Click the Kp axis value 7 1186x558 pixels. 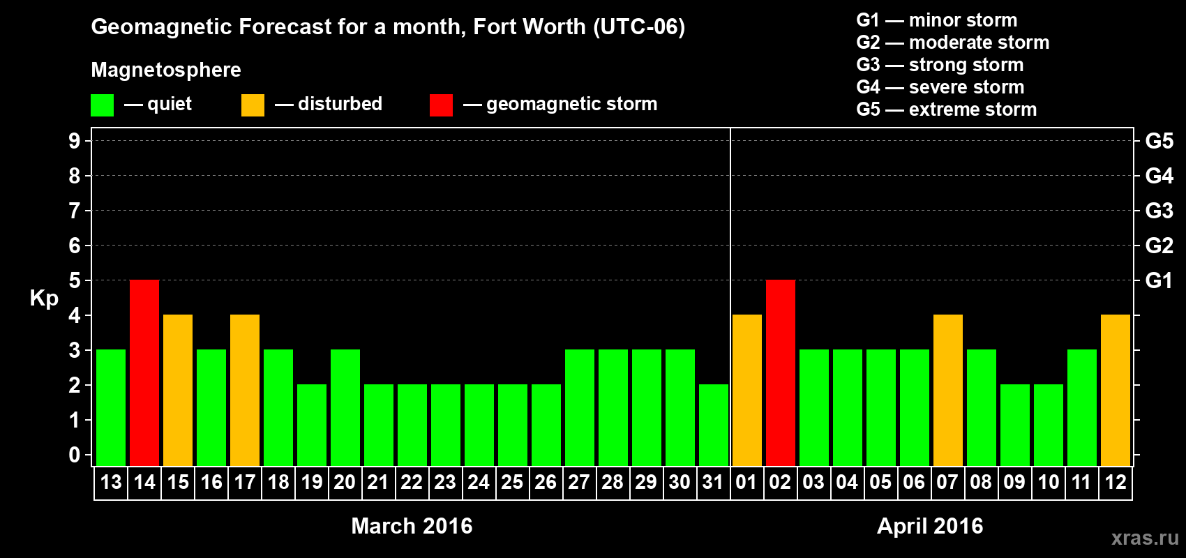[75, 211]
